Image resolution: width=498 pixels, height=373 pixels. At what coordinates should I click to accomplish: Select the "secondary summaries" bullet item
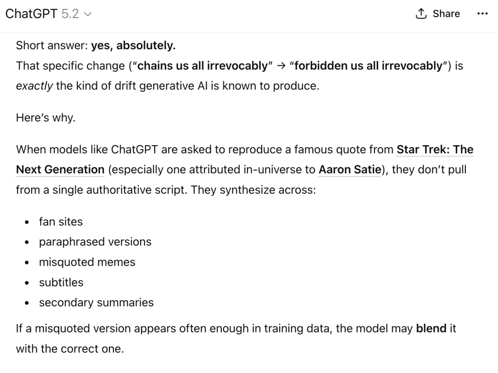tap(96, 302)
